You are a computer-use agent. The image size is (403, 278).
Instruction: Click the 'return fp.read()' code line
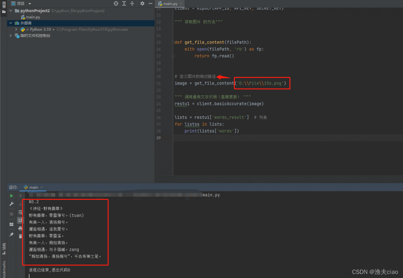[214, 56]
